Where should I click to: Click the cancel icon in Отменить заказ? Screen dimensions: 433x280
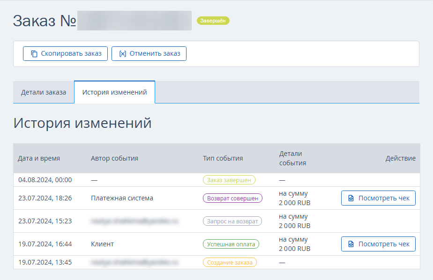click(x=123, y=54)
